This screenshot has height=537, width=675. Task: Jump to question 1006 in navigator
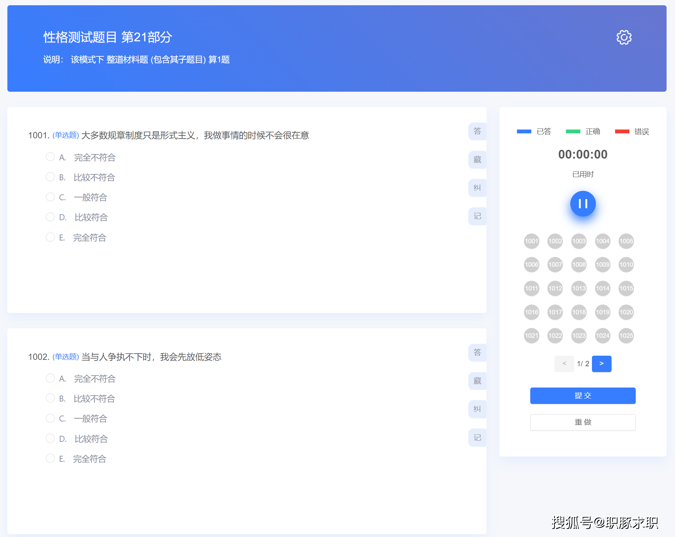coord(531,265)
